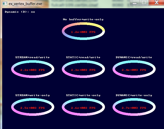The height and width of the screenshot is (129, 164).
Task: Click the 'STREAM+read/write' label
Action: [x=32, y=57]
